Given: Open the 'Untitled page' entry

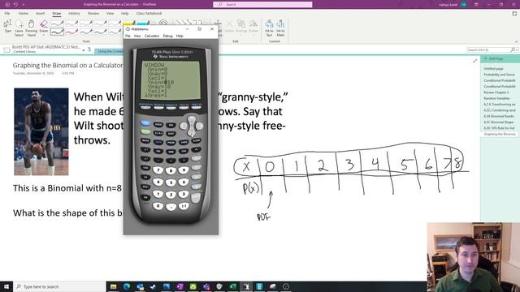Looking at the screenshot, I should [493, 68].
